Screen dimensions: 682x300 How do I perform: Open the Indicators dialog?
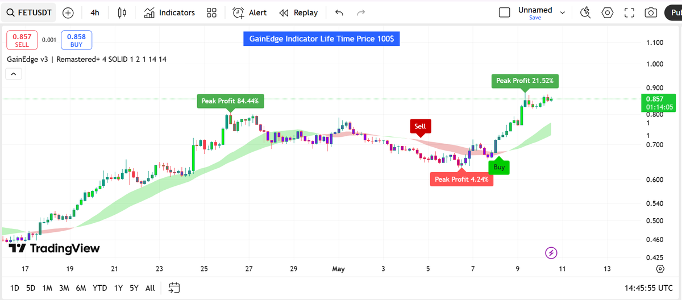click(x=169, y=13)
